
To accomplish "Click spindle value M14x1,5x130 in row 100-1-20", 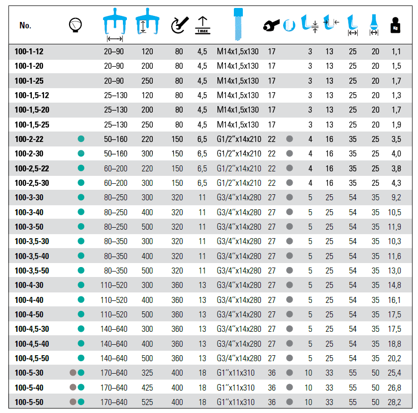I will pos(238,66).
